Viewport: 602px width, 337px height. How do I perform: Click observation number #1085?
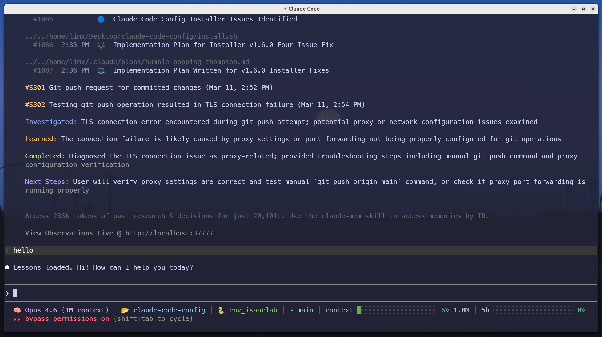coord(43,19)
